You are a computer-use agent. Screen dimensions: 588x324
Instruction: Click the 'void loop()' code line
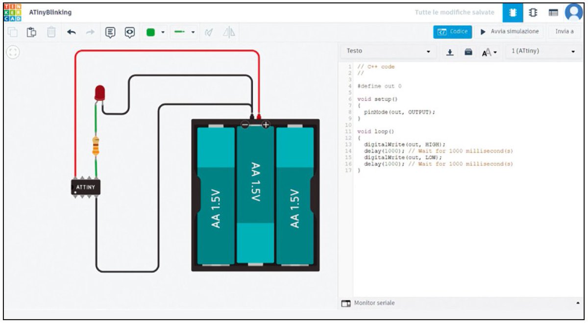(x=376, y=132)
